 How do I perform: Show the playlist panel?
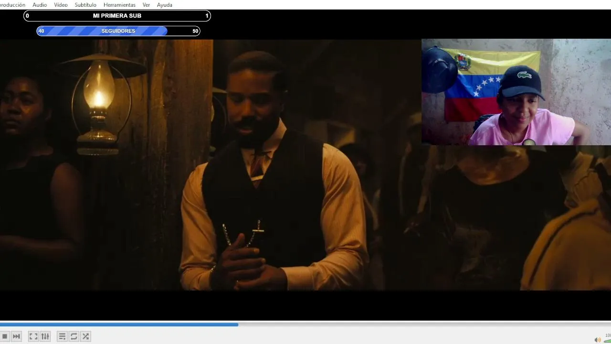[x=62, y=336]
